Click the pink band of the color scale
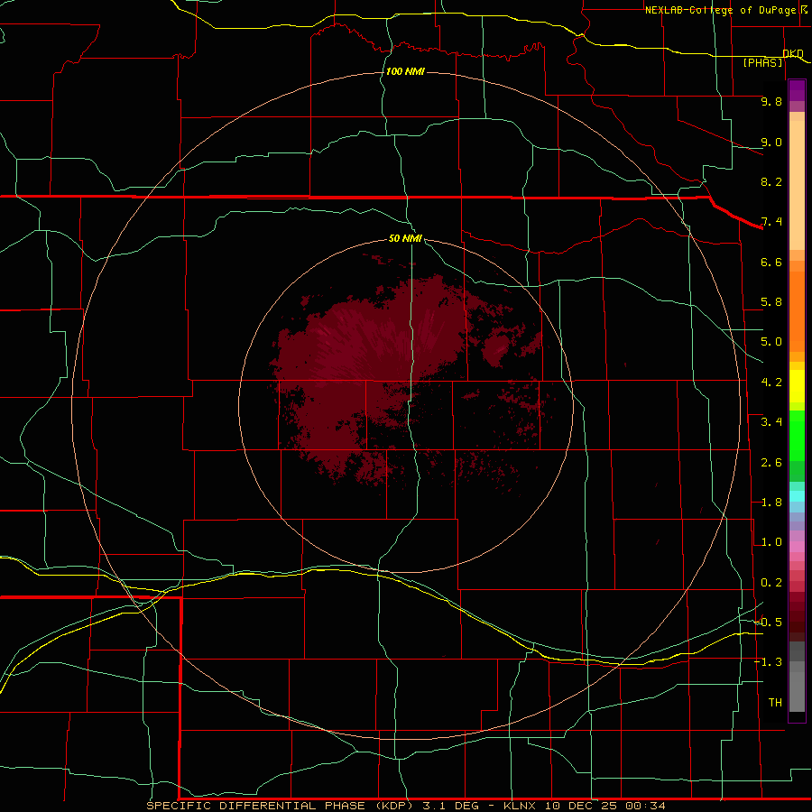 point(797,547)
